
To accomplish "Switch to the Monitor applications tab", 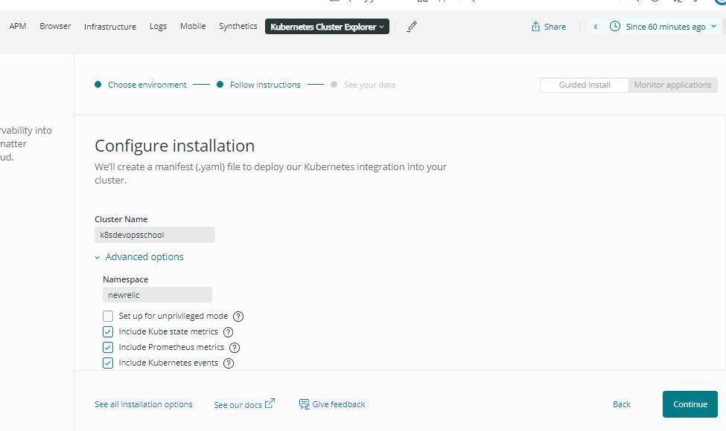I will (672, 85).
